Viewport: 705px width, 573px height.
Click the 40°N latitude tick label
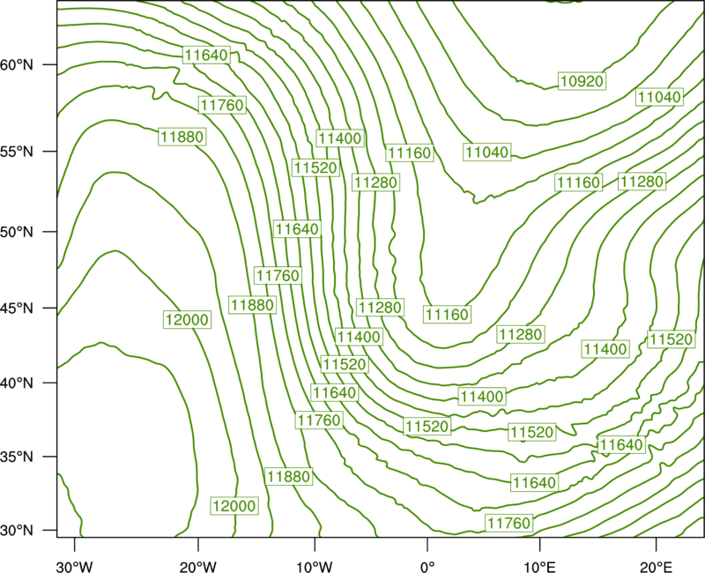pyautogui.click(x=17, y=383)
